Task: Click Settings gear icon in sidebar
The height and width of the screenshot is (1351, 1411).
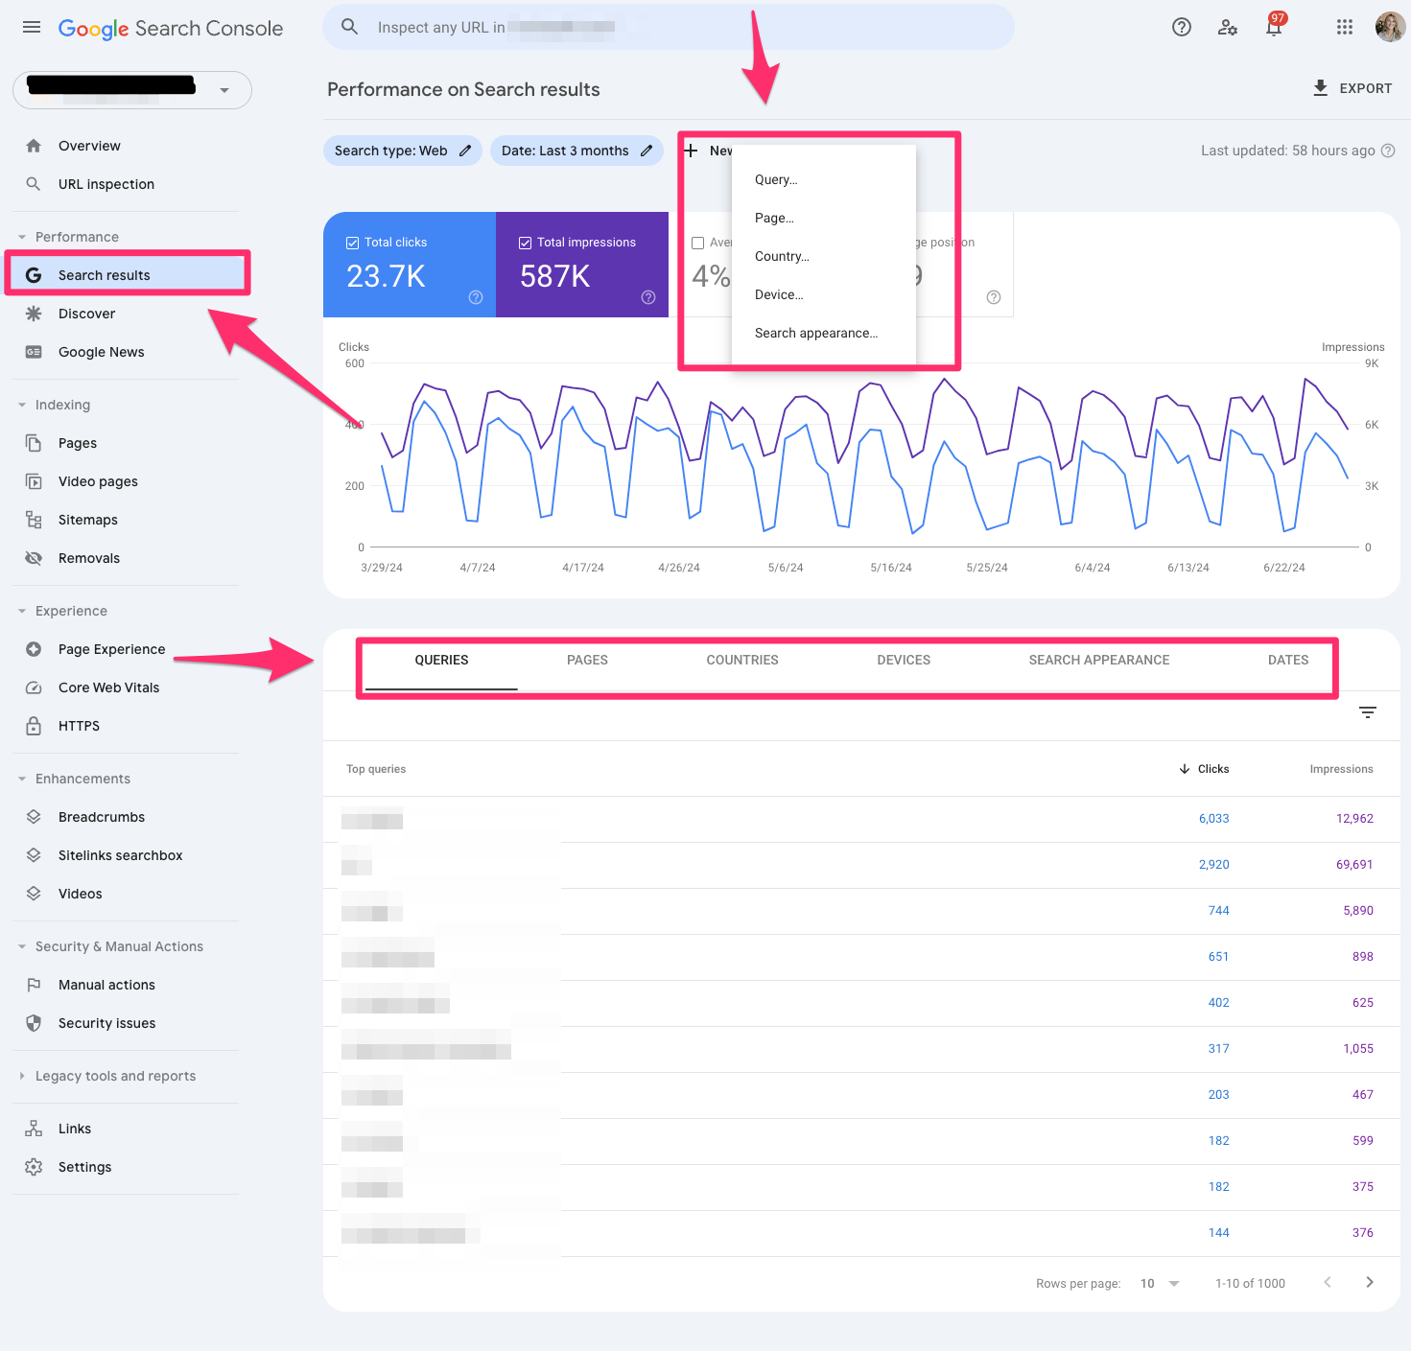Action: click(34, 1167)
